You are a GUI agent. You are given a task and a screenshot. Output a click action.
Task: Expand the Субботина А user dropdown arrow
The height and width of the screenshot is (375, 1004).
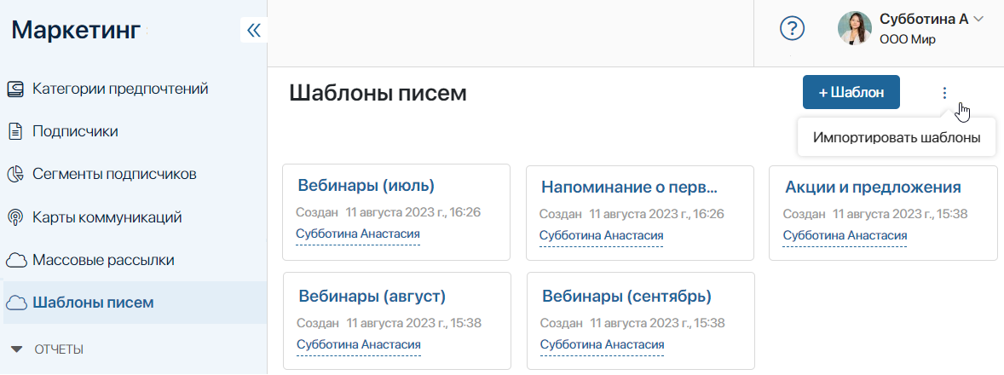(x=978, y=20)
